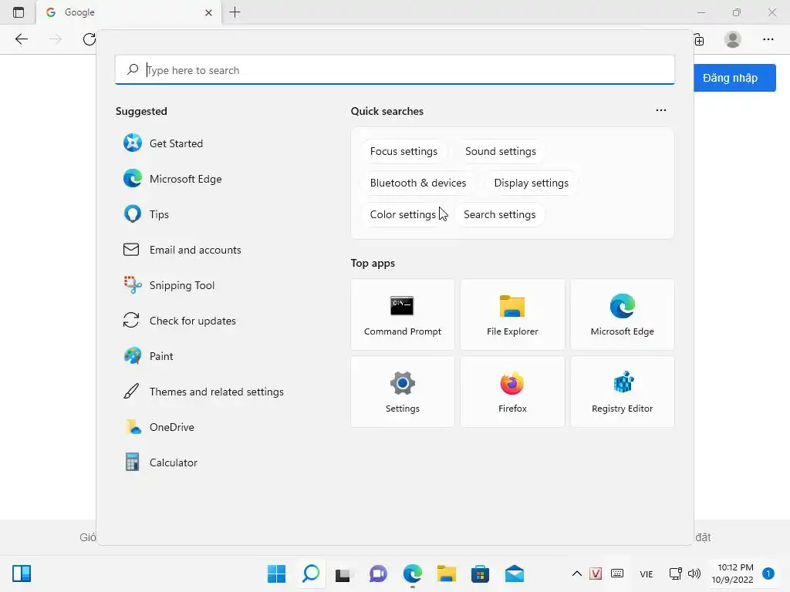Open Widgets panel in taskbar
This screenshot has width=790, height=592.
tap(22, 573)
